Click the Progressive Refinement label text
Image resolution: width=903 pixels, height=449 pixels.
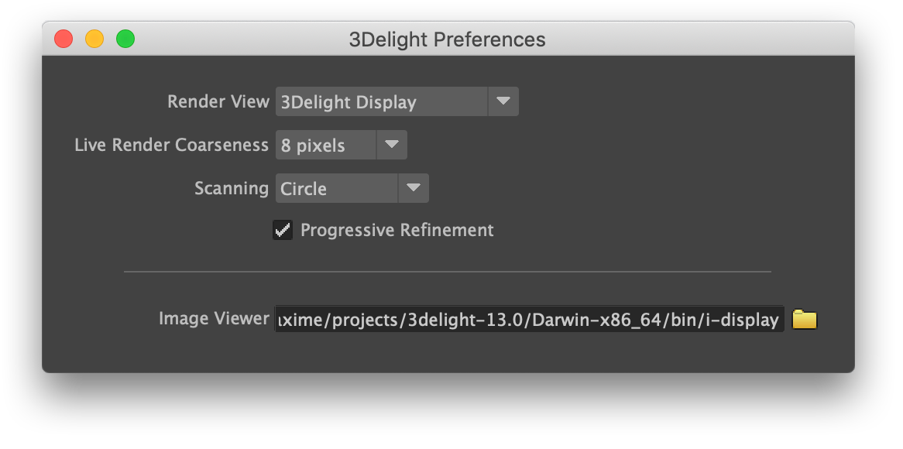pyautogui.click(x=397, y=230)
